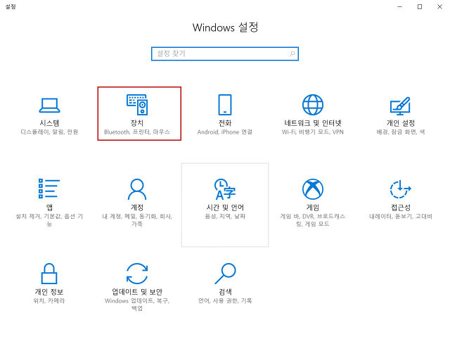Click the 개인 정보 category title
Viewport: 450px width, 351px height.
pyautogui.click(x=49, y=292)
